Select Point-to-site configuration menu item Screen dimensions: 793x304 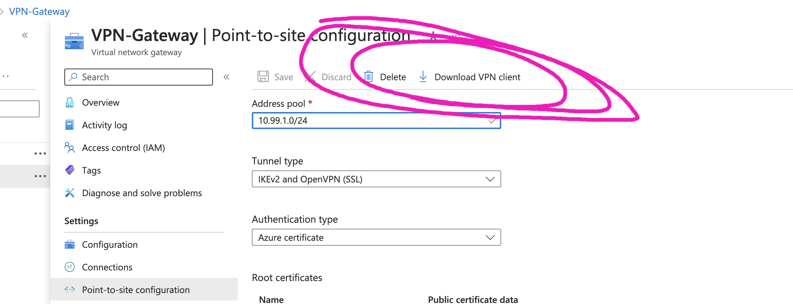144,290
